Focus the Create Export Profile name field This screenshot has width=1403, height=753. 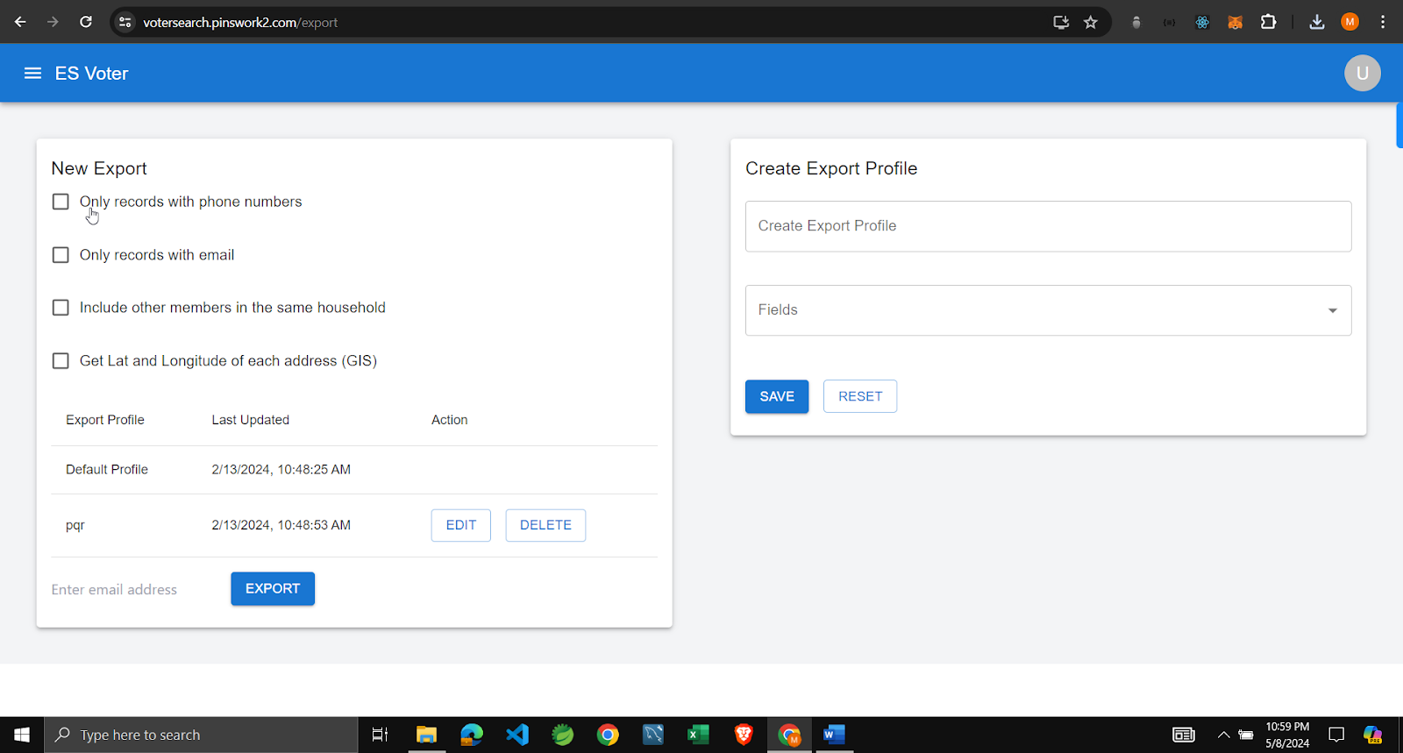tap(1048, 226)
